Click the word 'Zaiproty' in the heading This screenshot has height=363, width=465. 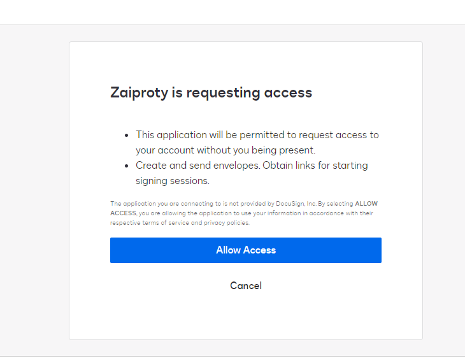pos(139,93)
